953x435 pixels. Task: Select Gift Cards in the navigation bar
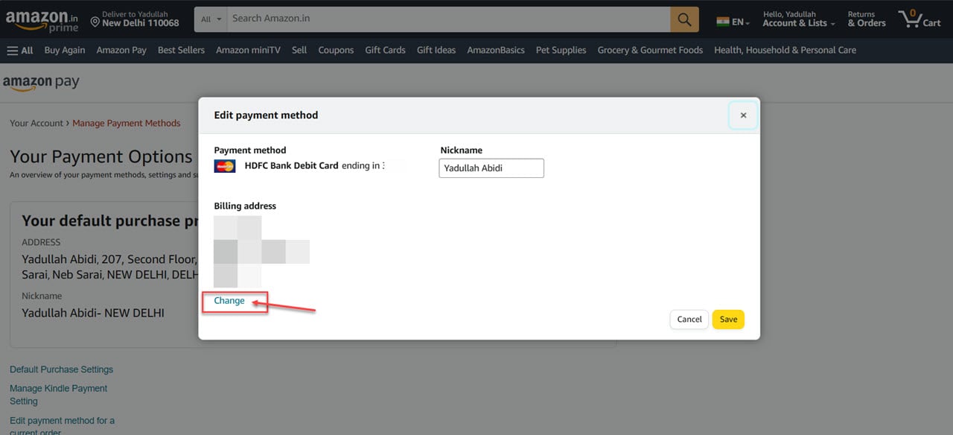point(385,50)
